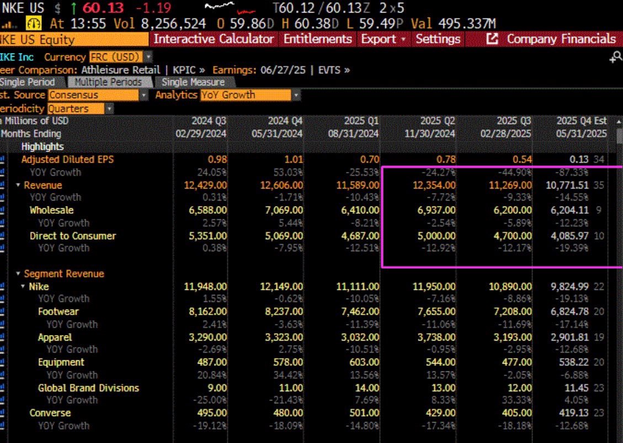
Task: Click the Equipment row label
Action: pos(61,363)
